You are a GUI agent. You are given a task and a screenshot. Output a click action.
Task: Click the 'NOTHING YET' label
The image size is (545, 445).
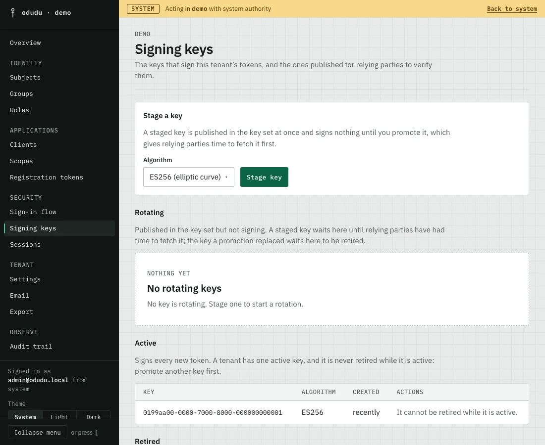click(168, 273)
